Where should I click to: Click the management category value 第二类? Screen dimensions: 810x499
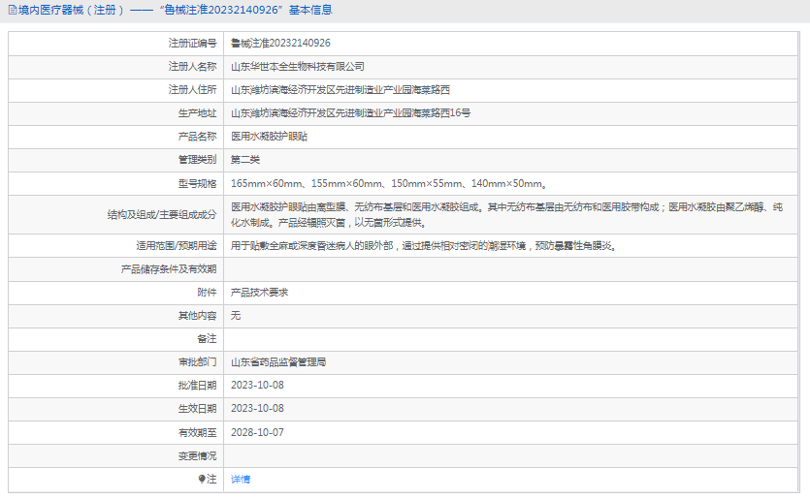[x=245, y=160]
